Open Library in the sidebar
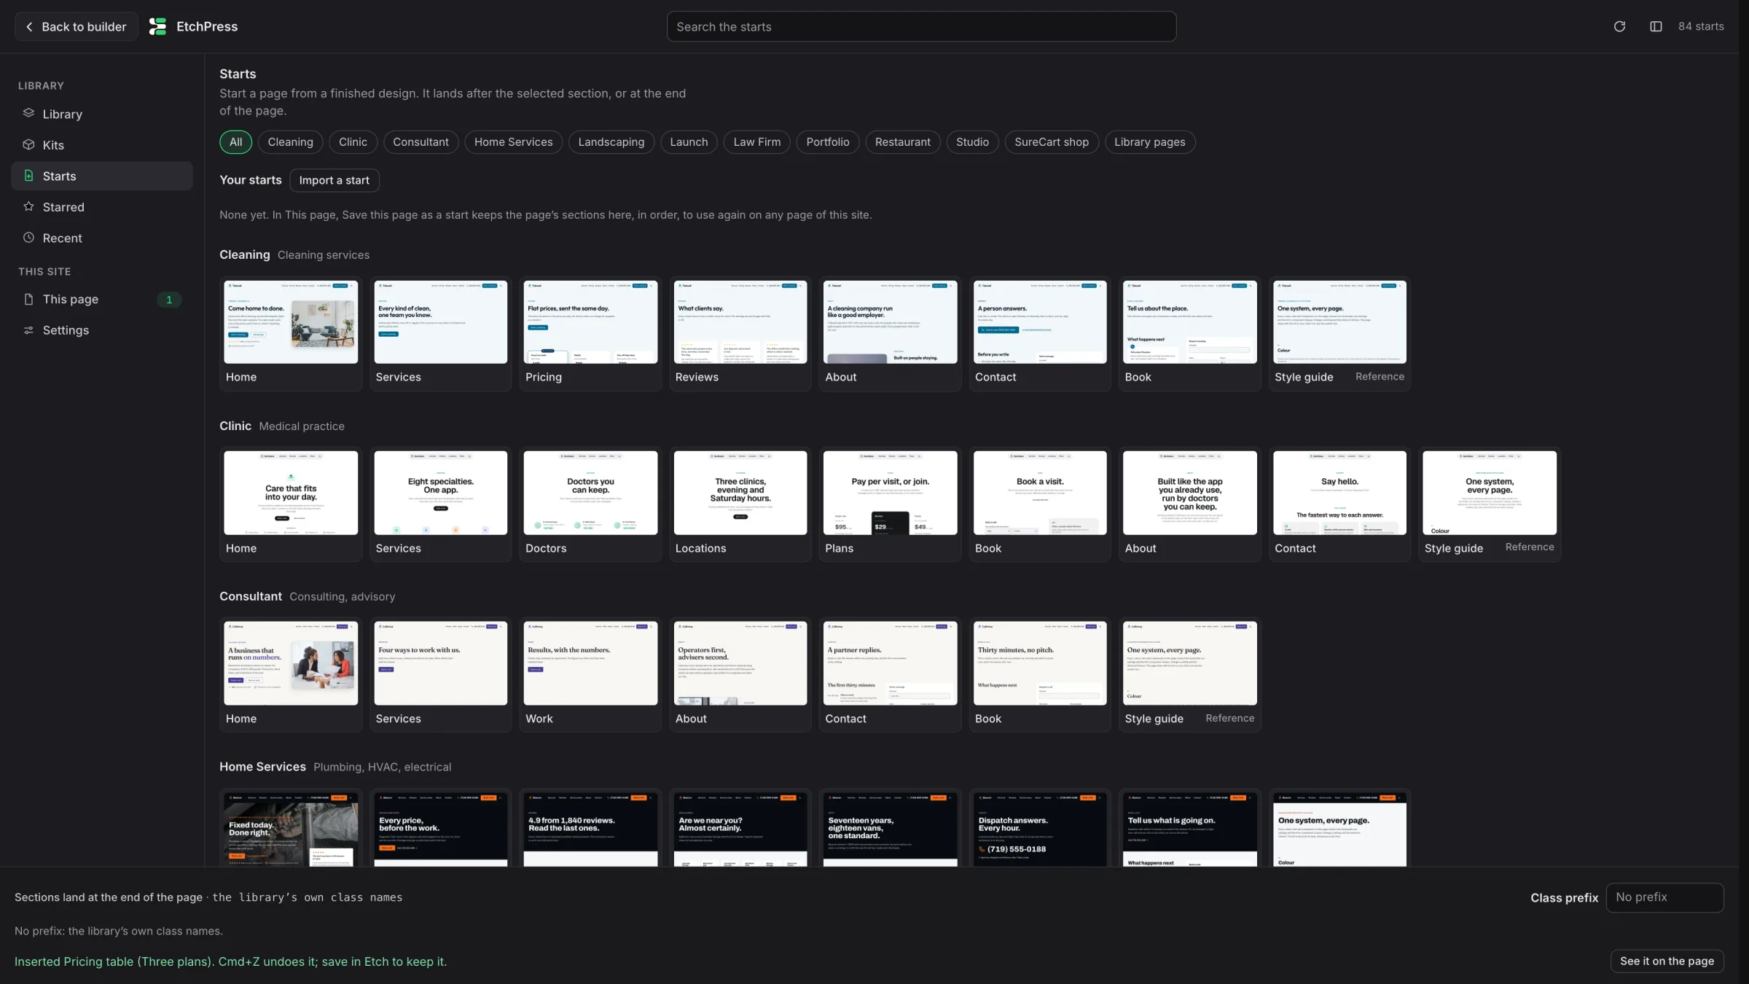The image size is (1749, 984). point(102,114)
